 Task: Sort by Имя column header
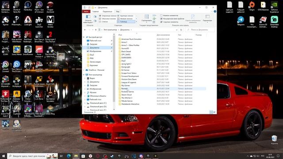120,35
